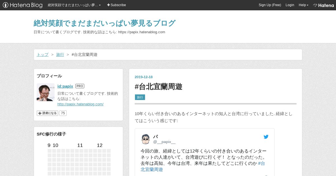Go to トップ breadcrumb link
The image size is (336, 176).
pos(43,54)
